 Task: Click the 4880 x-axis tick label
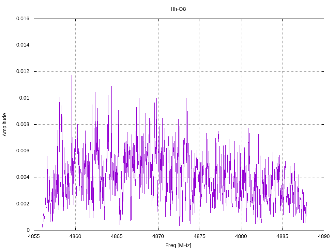pos(241,236)
